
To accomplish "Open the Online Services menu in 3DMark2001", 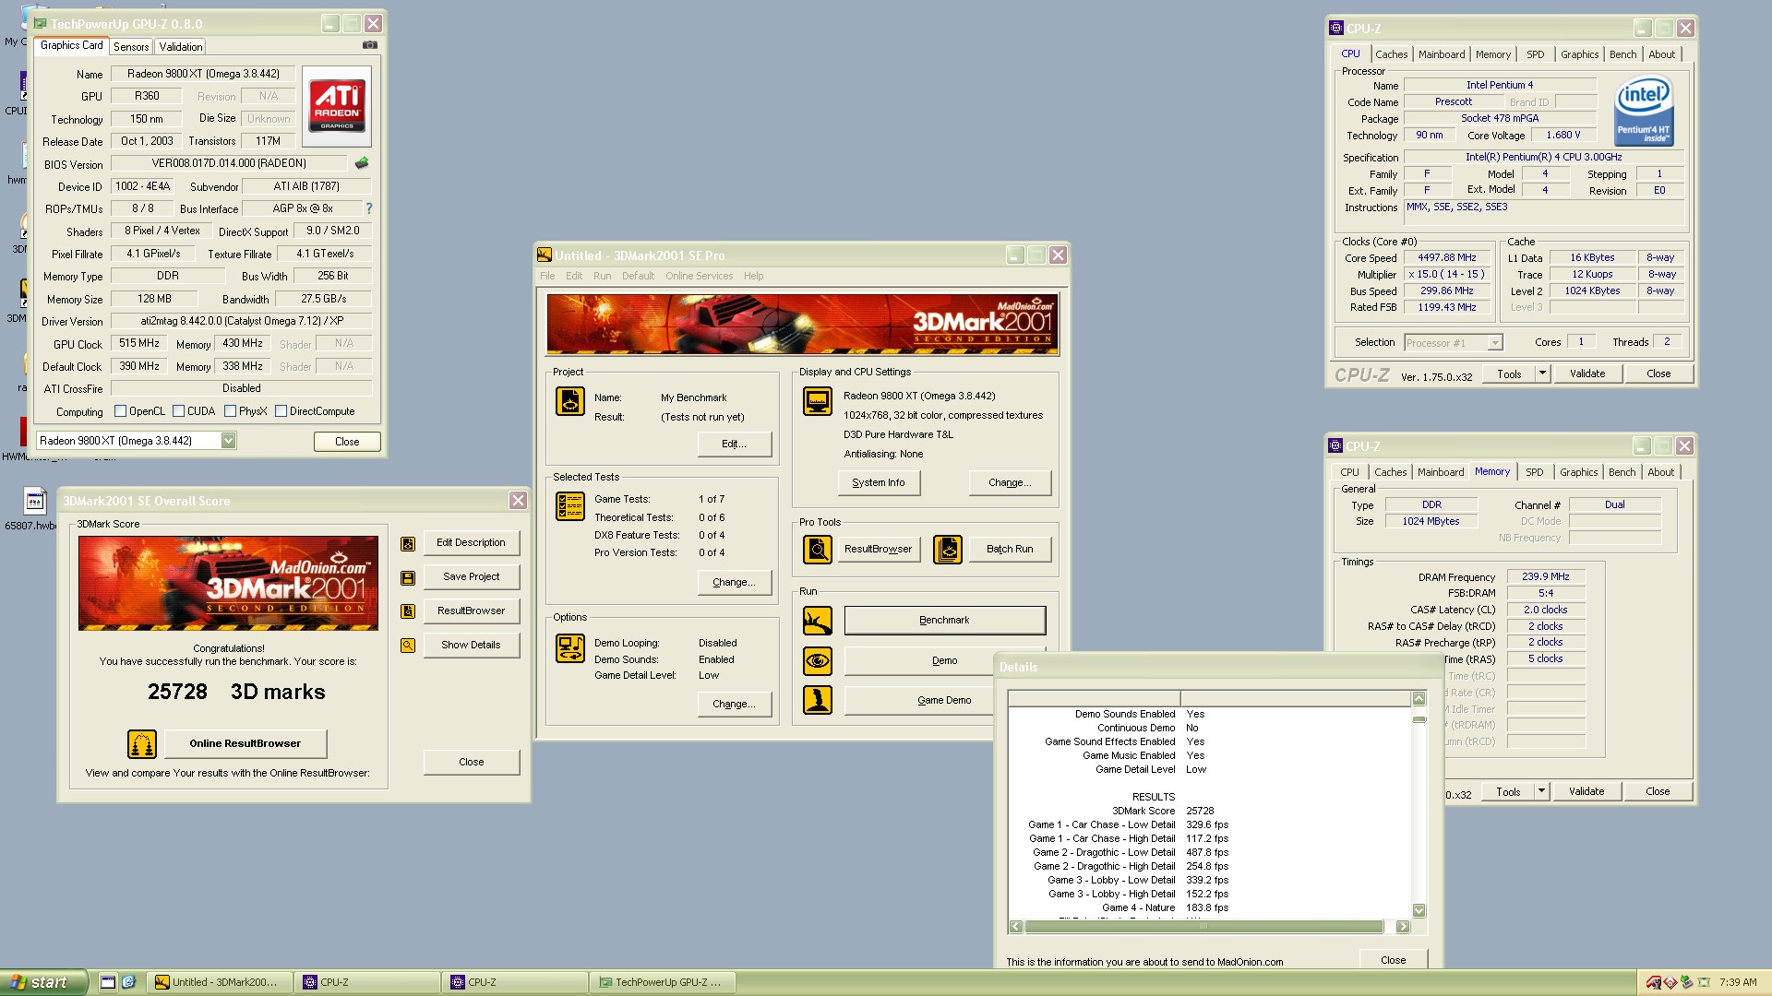I will pos(699,276).
